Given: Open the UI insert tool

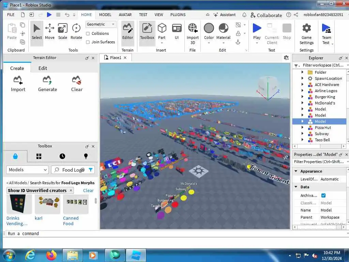Looking at the screenshot, I should pyautogui.click(x=177, y=32).
